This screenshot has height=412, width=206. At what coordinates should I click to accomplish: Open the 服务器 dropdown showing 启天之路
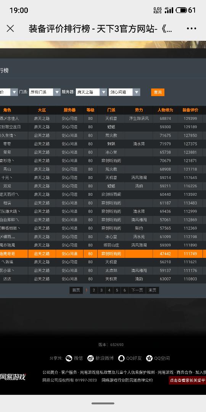[x=92, y=92]
